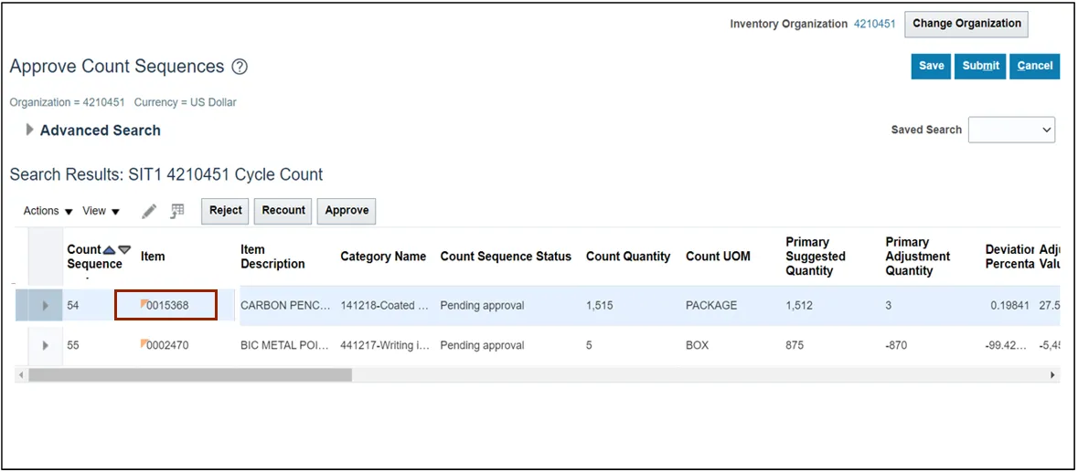Sort Count Sequence ascending
Screen dimensions: 1078x472
tap(110, 249)
